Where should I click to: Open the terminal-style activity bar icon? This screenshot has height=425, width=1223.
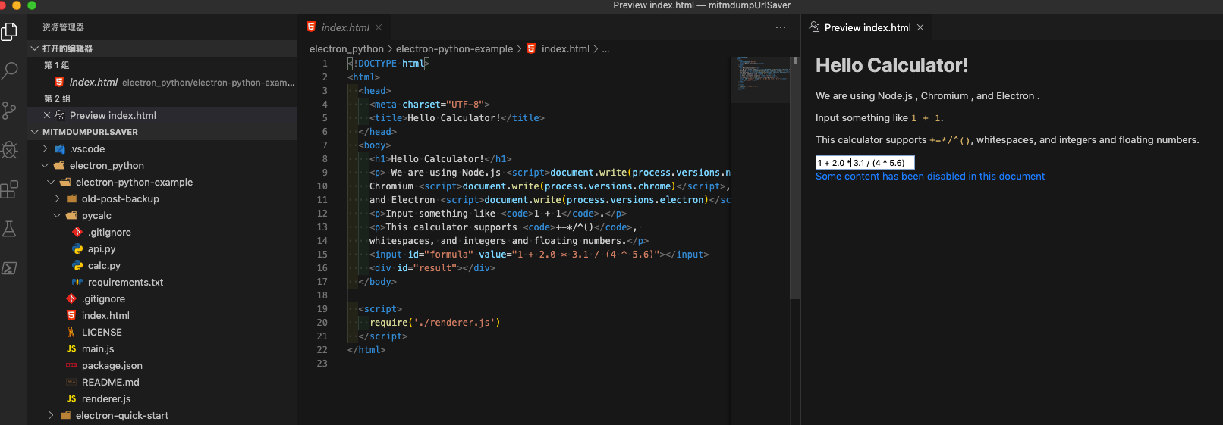(9, 268)
